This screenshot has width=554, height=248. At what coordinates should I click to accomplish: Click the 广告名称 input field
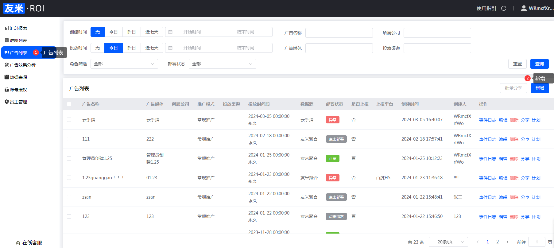(339, 33)
